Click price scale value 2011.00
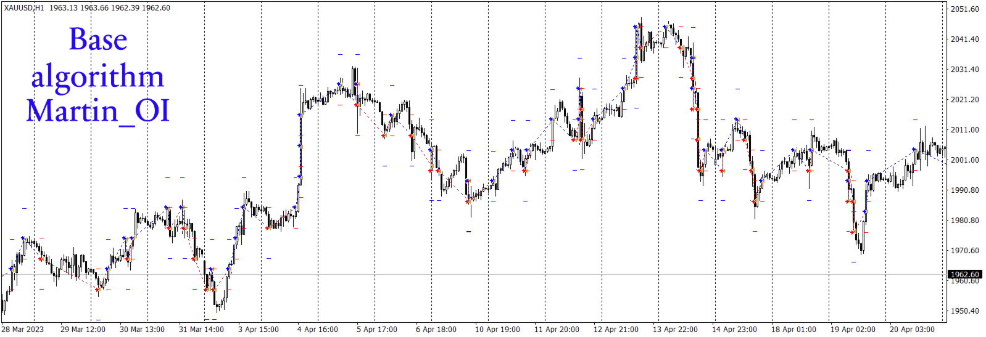 pyautogui.click(x=964, y=130)
